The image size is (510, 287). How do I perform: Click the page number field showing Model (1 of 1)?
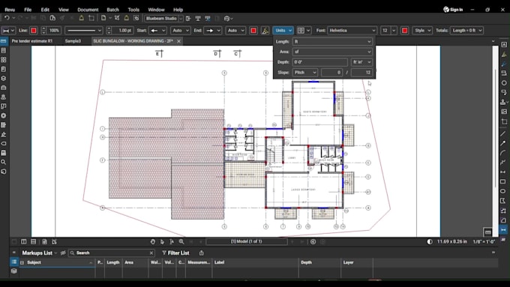point(247,241)
